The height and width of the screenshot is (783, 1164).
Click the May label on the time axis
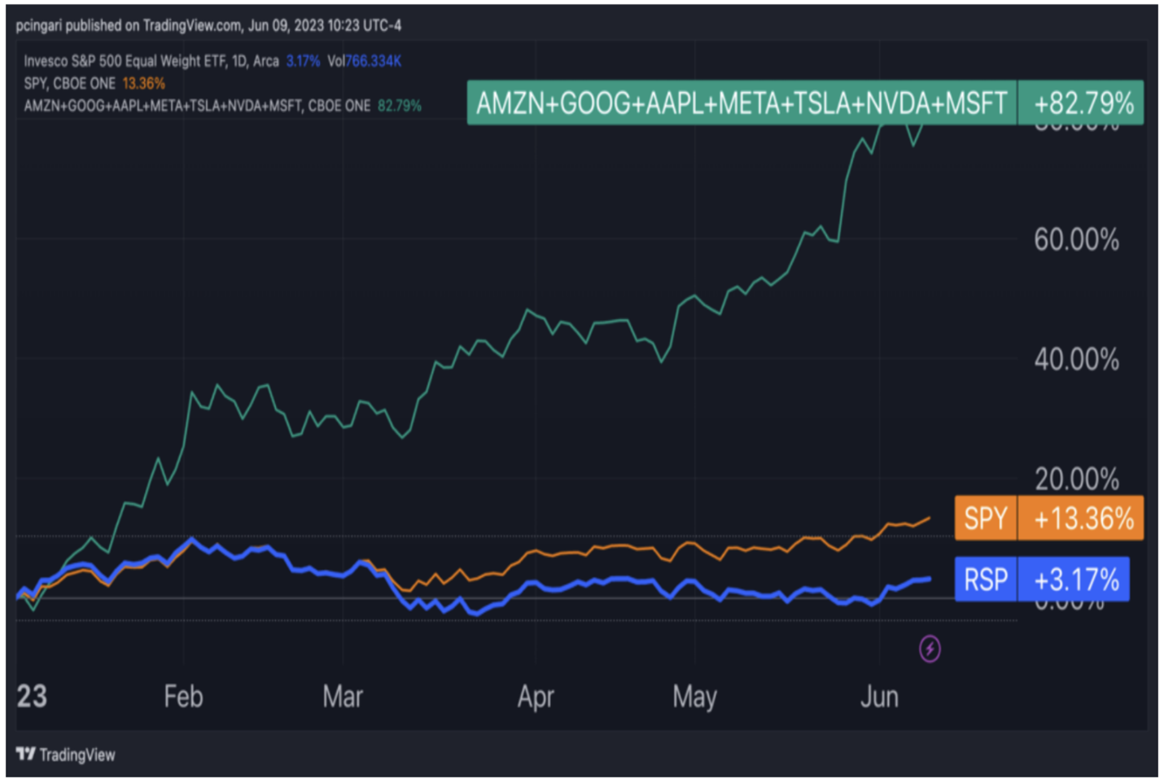(x=694, y=697)
